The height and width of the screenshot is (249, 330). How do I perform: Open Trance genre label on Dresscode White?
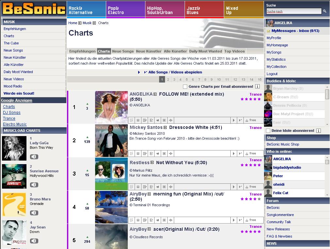pos(256,128)
